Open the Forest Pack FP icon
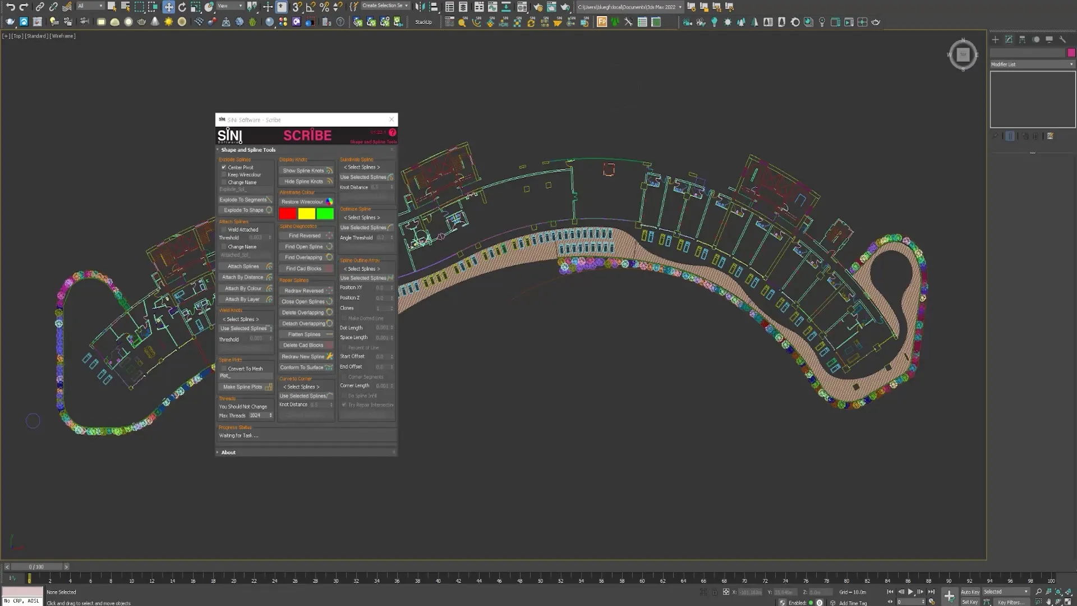This screenshot has height=606, width=1077. [x=601, y=22]
